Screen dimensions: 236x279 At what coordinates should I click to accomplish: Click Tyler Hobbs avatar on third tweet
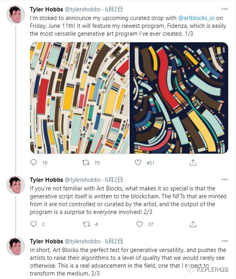pyautogui.click(x=16, y=246)
